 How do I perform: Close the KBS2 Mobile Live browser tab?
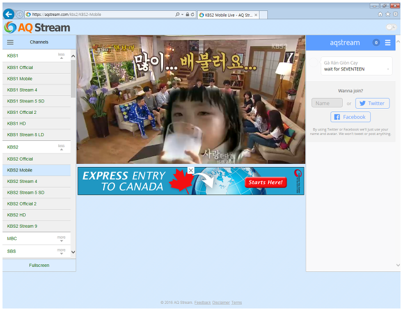256,15
